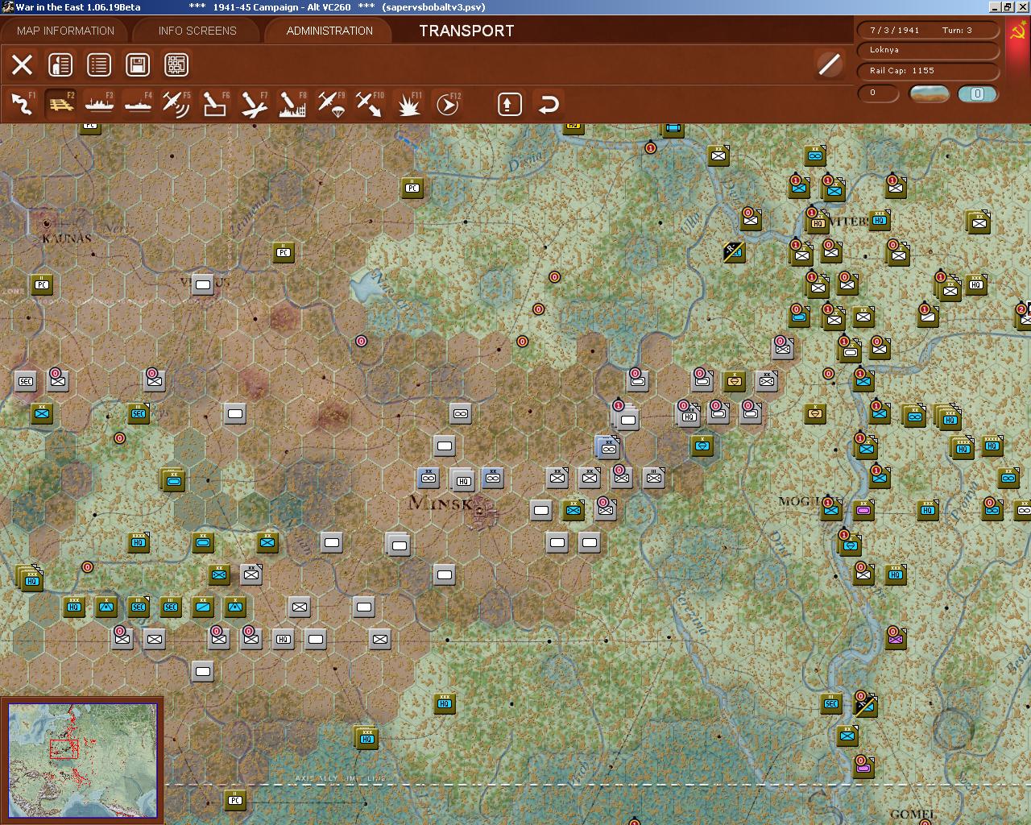Open the grid-pattern map options icon
Image resolution: width=1031 pixels, height=825 pixels.
point(176,64)
